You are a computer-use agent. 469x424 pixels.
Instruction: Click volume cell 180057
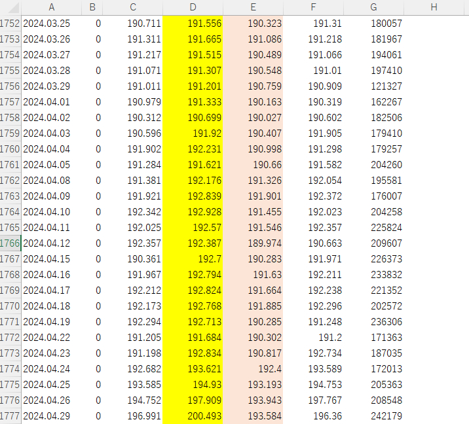373,24
